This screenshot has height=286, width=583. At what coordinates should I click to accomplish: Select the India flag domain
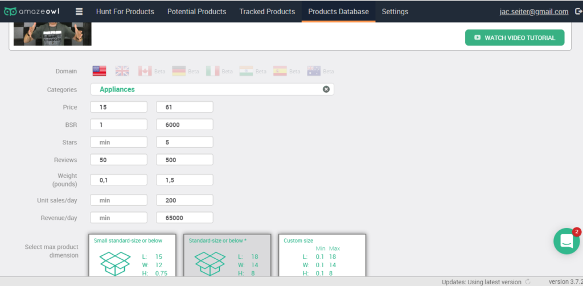tap(246, 71)
